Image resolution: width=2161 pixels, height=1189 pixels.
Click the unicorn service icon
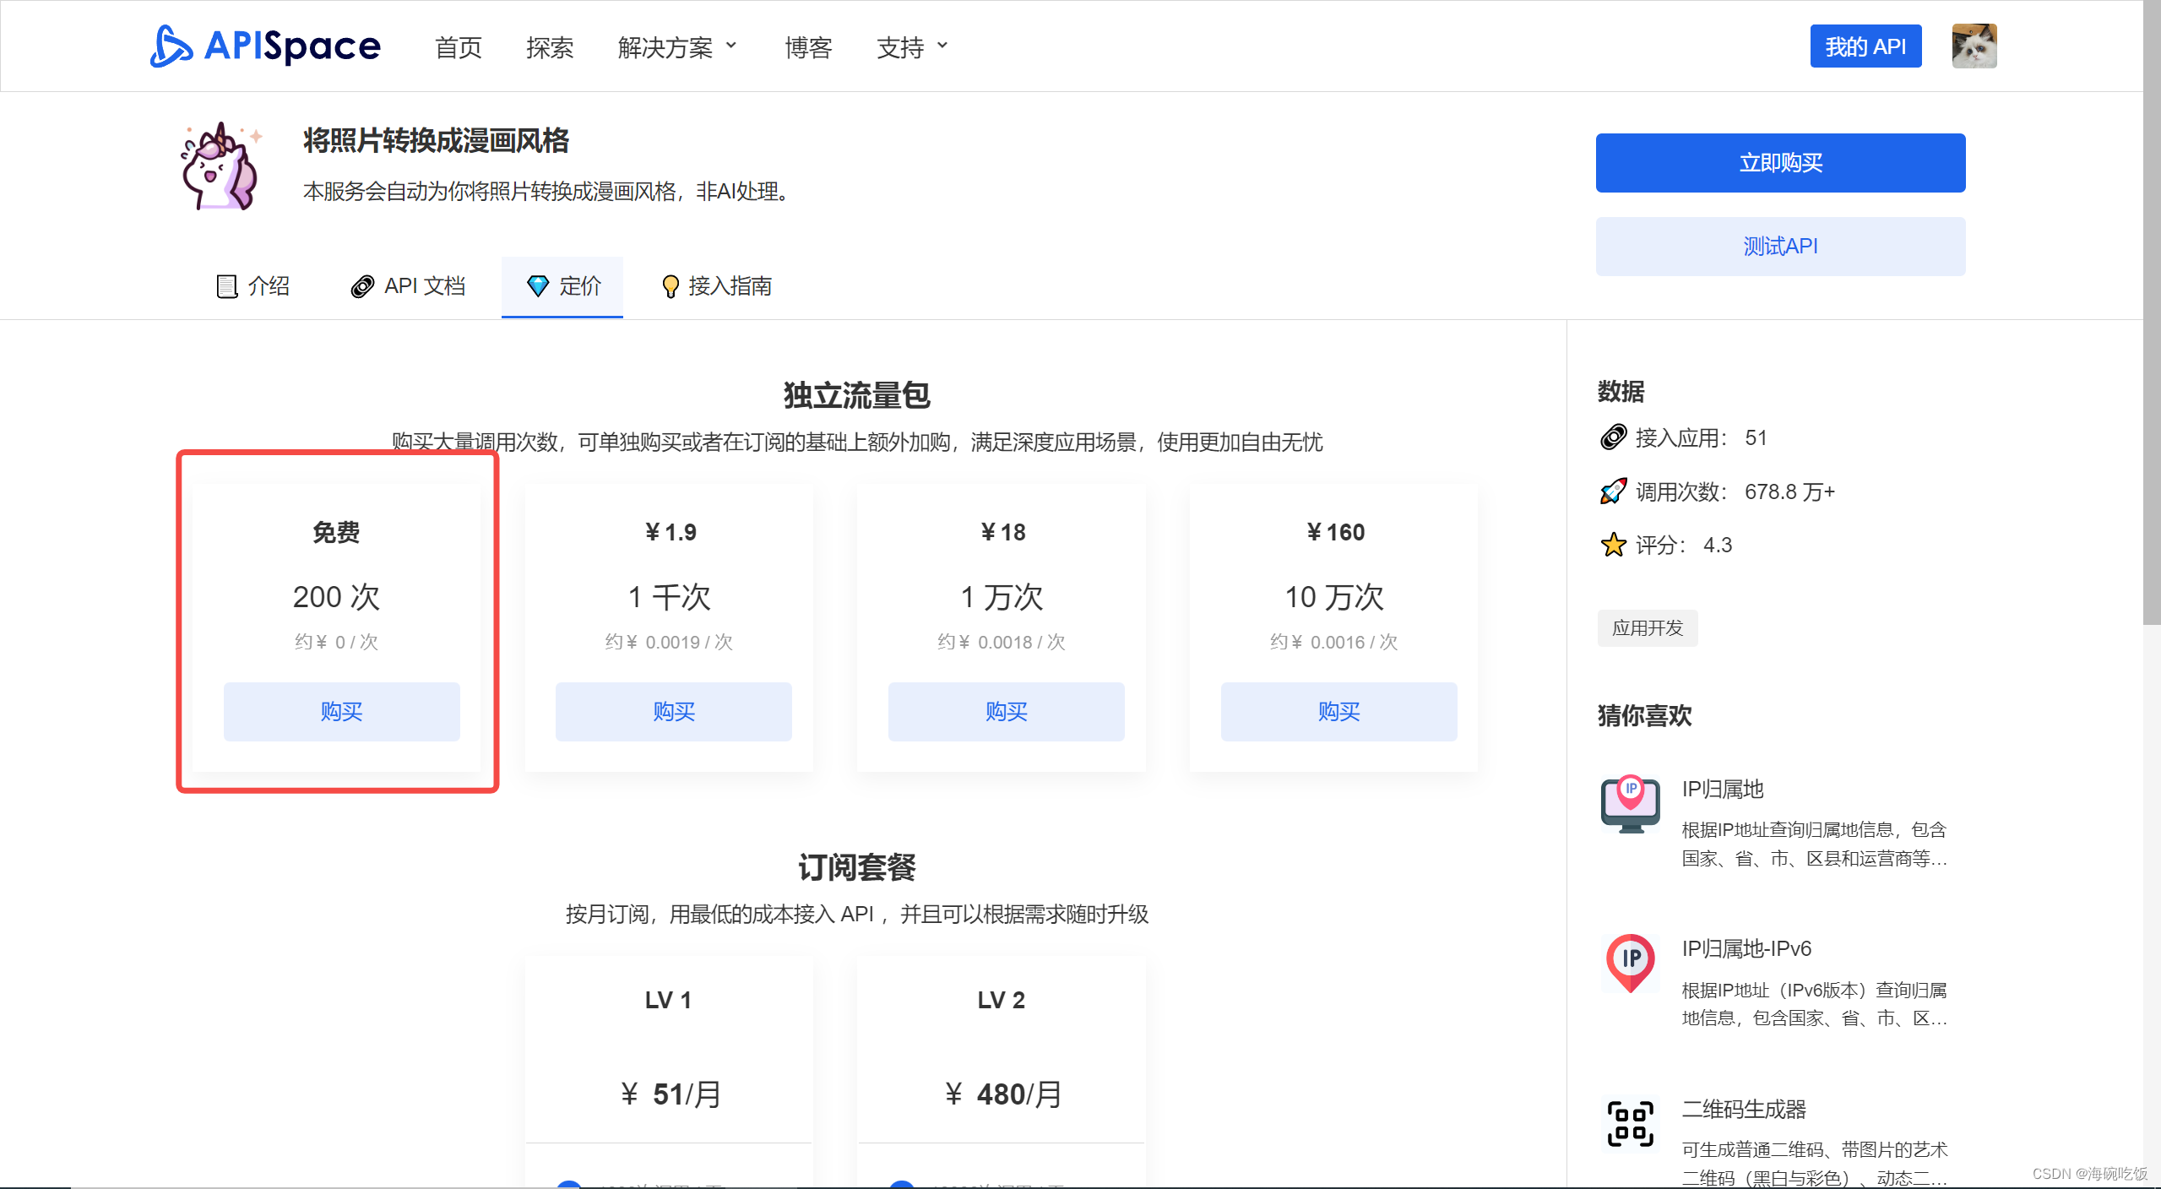tap(221, 166)
